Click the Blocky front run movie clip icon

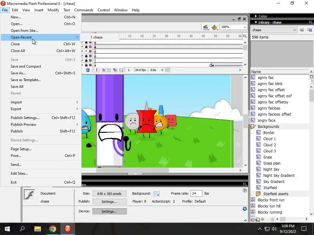tap(253, 200)
